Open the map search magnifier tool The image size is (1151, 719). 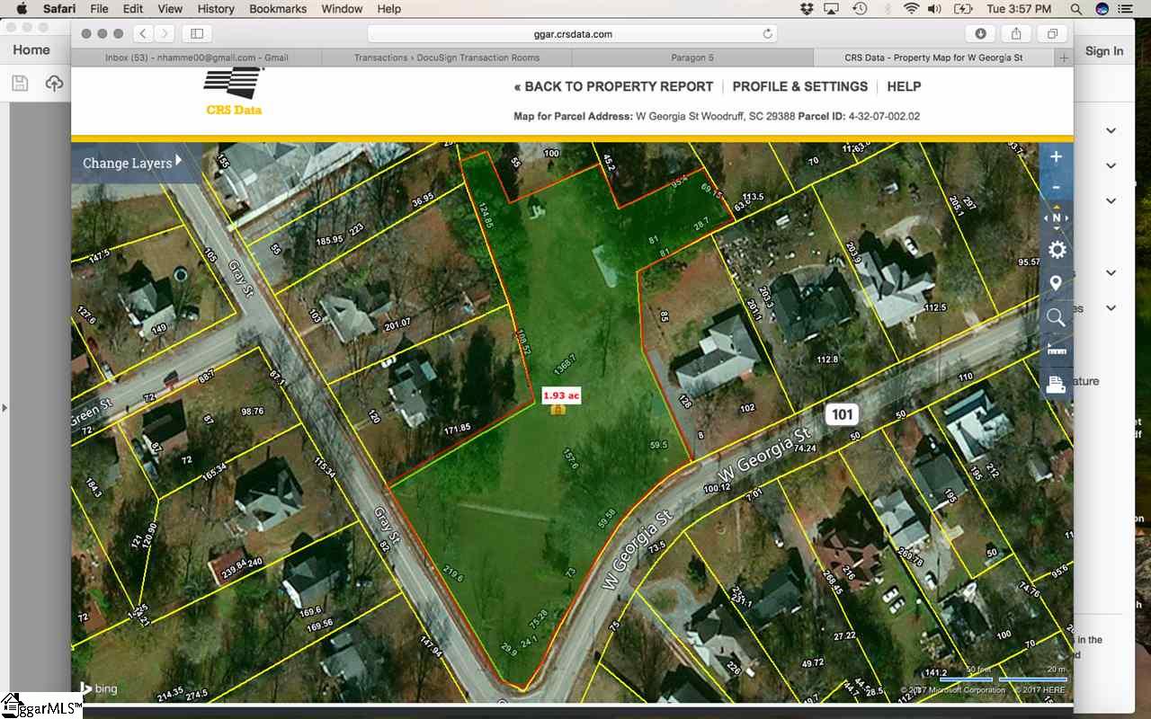1056,317
